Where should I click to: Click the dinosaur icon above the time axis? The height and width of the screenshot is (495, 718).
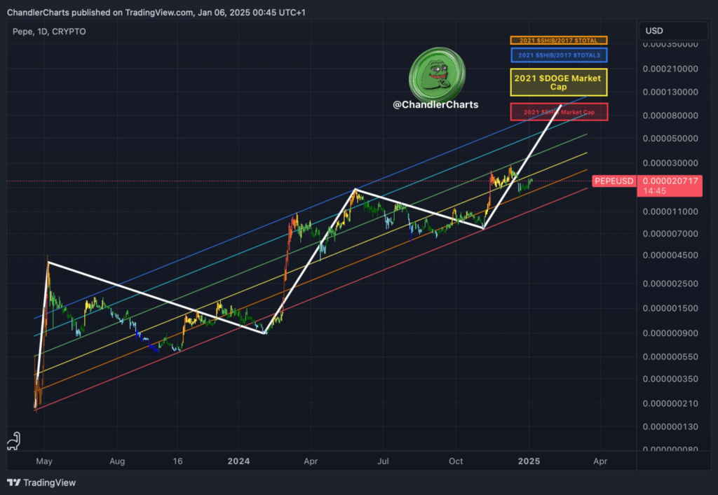13,440
